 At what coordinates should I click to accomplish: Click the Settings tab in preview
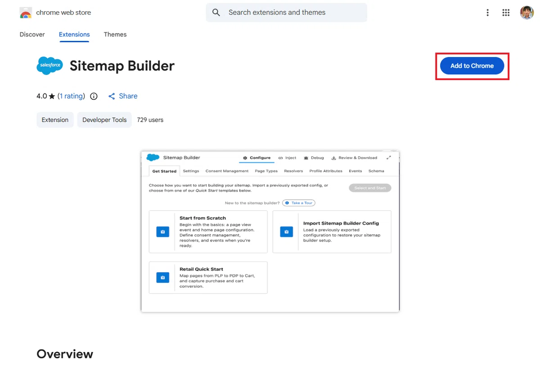pyautogui.click(x=191, y=171)
